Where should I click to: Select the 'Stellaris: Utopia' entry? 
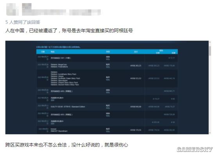pyautogui.click(x=57, y=76)
